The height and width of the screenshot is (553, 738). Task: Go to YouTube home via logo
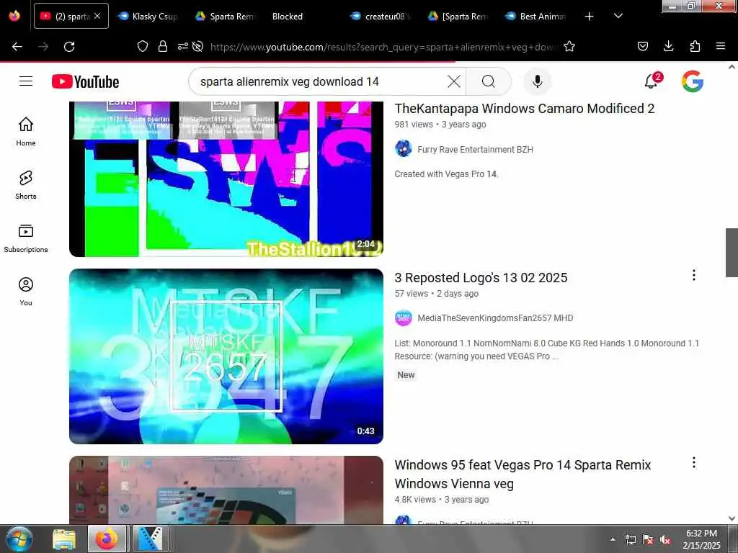pyautogui.click(x=85, y=82)
